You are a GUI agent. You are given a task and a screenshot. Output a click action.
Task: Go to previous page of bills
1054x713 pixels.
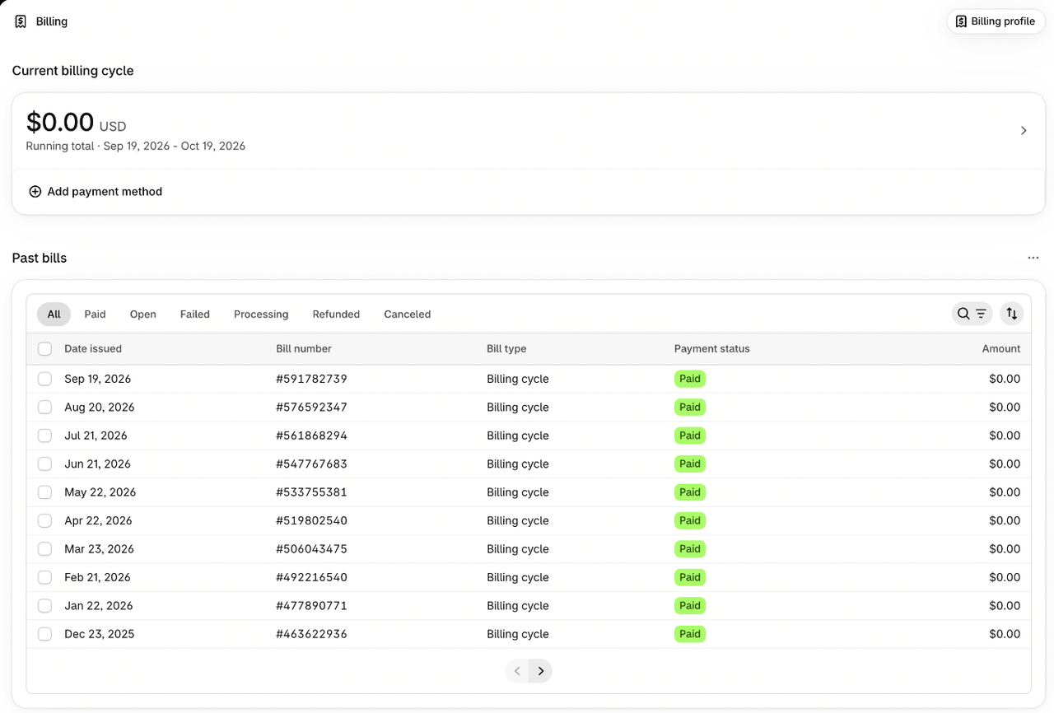click(517, 671)
